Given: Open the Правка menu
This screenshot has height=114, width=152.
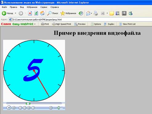Looking at the screenshot, I should point(14,7).
